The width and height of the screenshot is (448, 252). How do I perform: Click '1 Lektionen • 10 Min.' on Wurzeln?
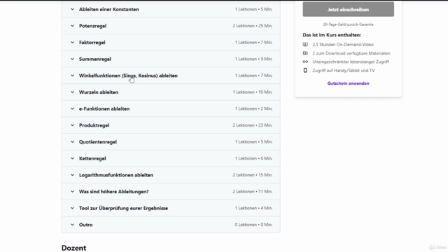252,92
